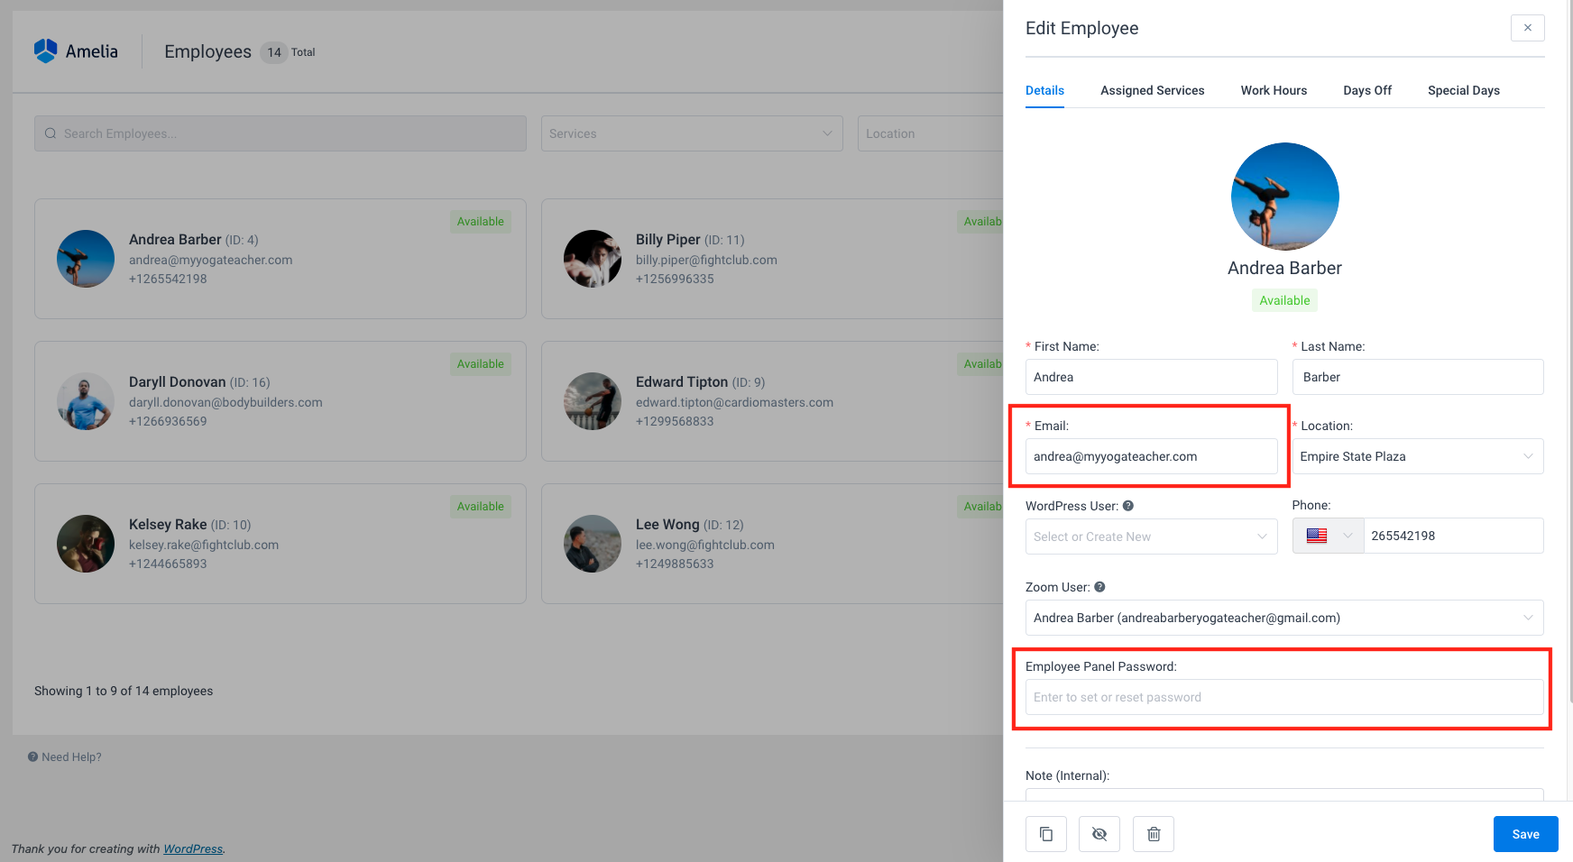Click Andrea Barber's profile photo
Image resolution: width=1573 pixels, height=862 pixels.
1284,196
